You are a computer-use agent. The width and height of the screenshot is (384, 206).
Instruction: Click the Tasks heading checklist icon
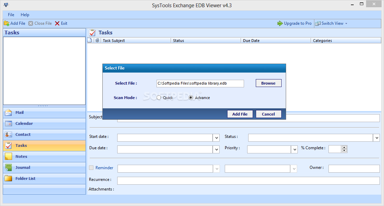(92, 33)
